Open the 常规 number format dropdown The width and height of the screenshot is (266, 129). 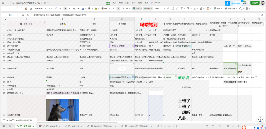[160, 9]
